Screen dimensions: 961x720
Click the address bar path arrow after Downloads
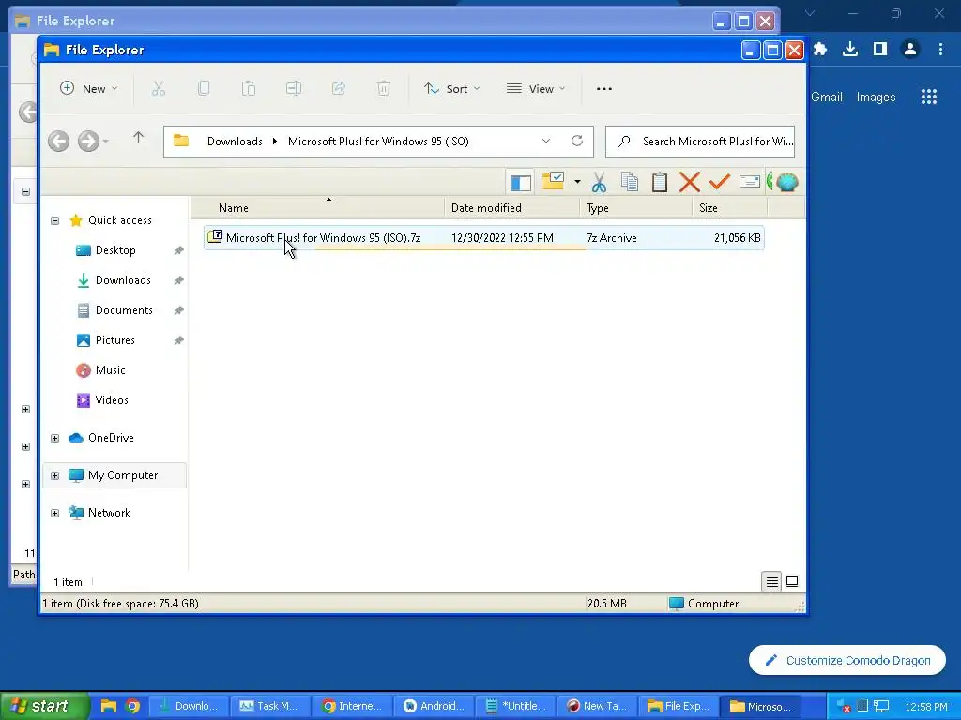pos(275,142)
